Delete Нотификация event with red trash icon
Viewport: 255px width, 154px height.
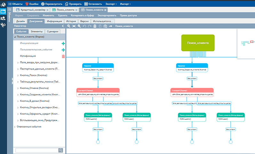(63, 56)
